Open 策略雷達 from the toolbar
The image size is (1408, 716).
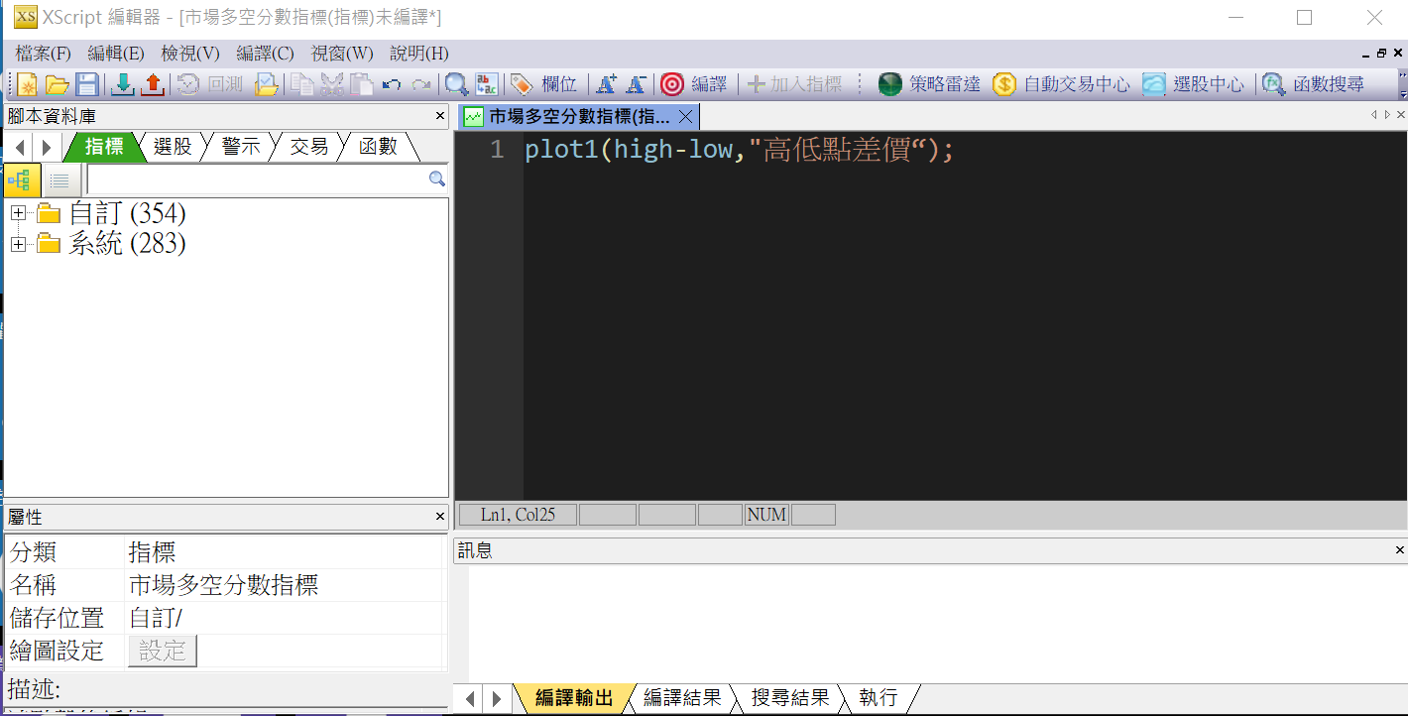click(929, 84)
